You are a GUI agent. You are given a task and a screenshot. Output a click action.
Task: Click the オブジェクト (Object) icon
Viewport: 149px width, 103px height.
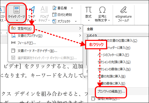[54, 21]
